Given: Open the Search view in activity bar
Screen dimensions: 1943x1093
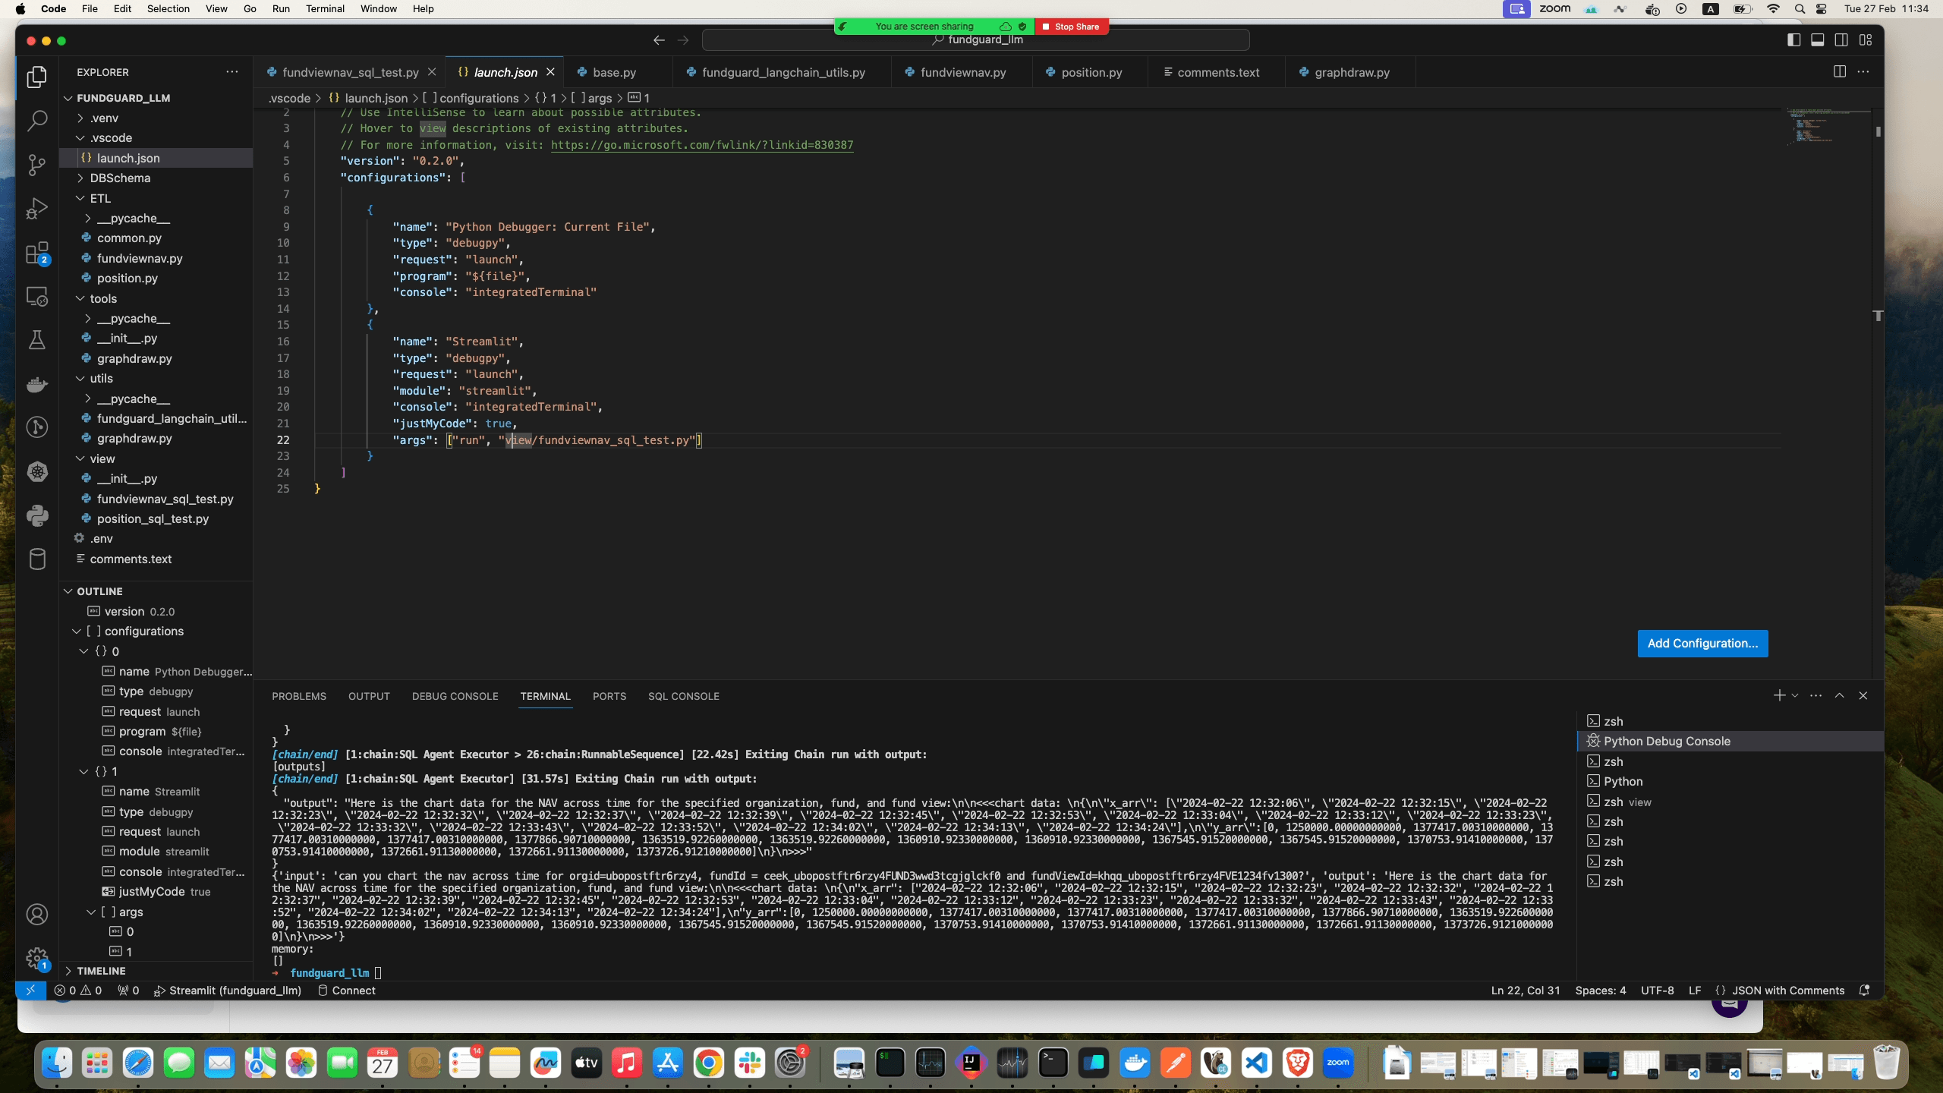Looking at the screenshot, I should (x=36, y=121).
